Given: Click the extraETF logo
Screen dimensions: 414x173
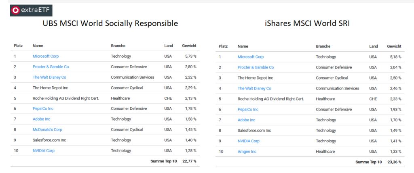Looking at the screenshot, I should pyautogui.click(x=31, y=10).
